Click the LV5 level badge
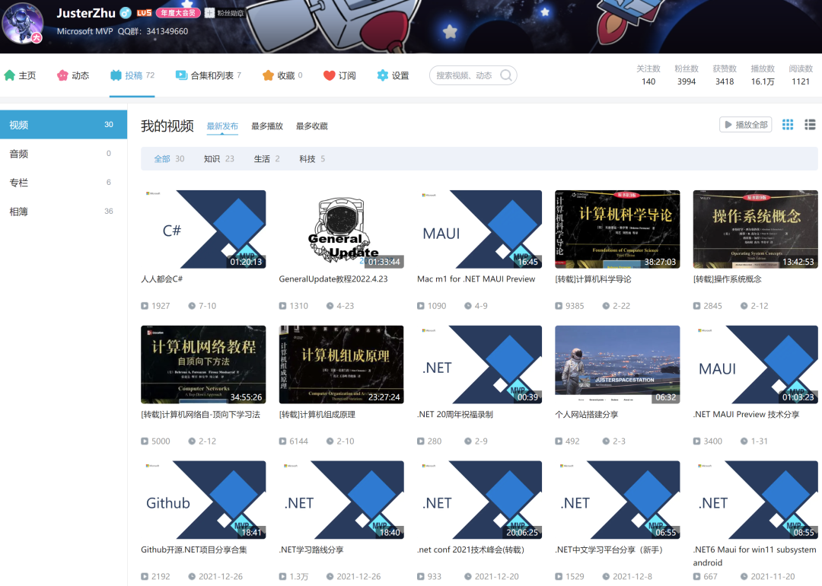The width and height of the screenshot is (822, 586). (144, 13)
